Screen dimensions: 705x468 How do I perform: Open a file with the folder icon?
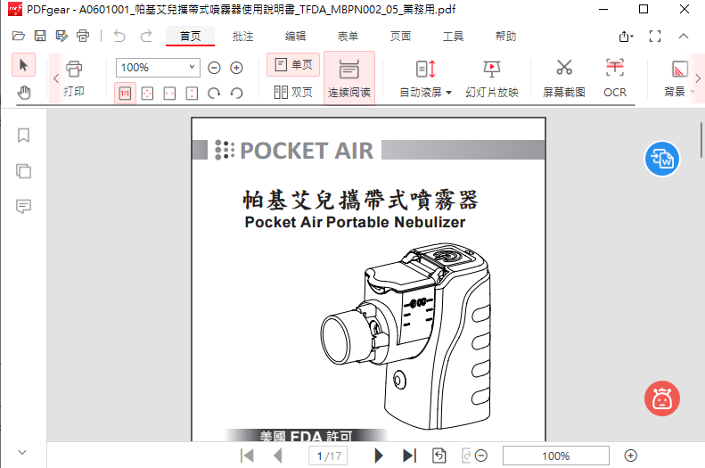19,36
